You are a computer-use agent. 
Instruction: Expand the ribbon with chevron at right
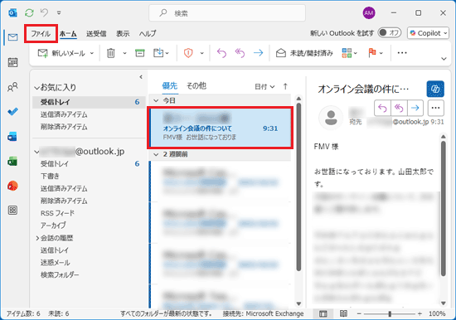pos(444,59)
